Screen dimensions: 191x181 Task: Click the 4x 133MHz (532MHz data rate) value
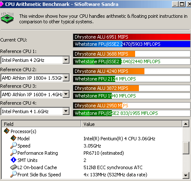[115, 175]
